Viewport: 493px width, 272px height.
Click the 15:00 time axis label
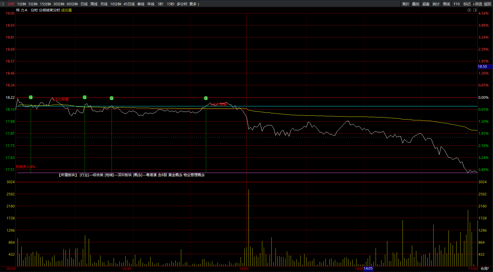[473, 268]
